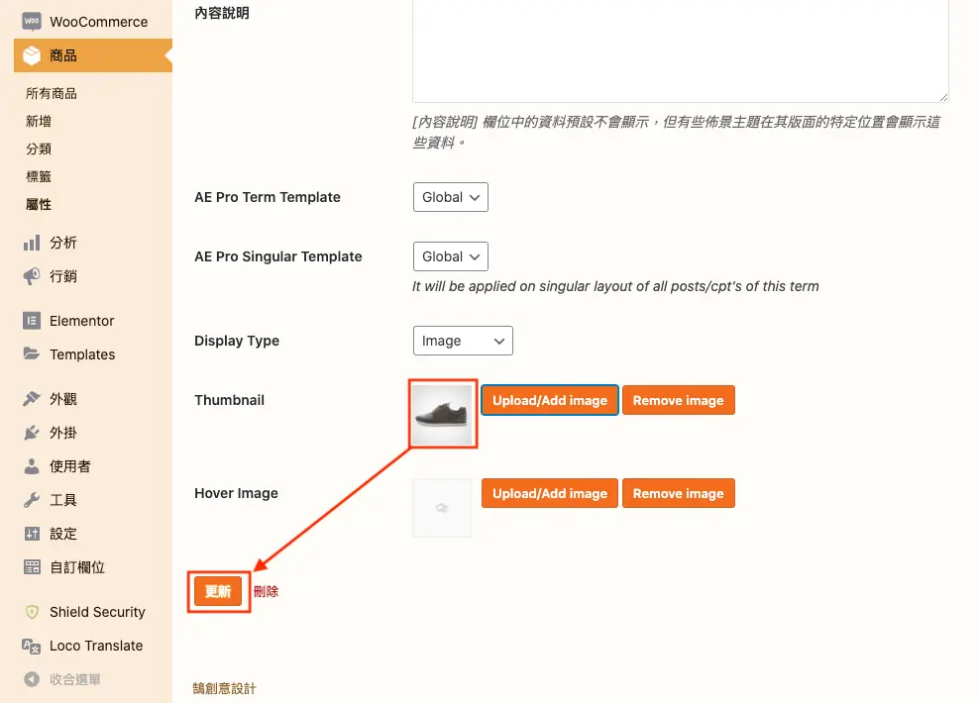Collapse the menu via 收合選單 arrow
Screen dimensions: 978x703
tap(32, 679)
